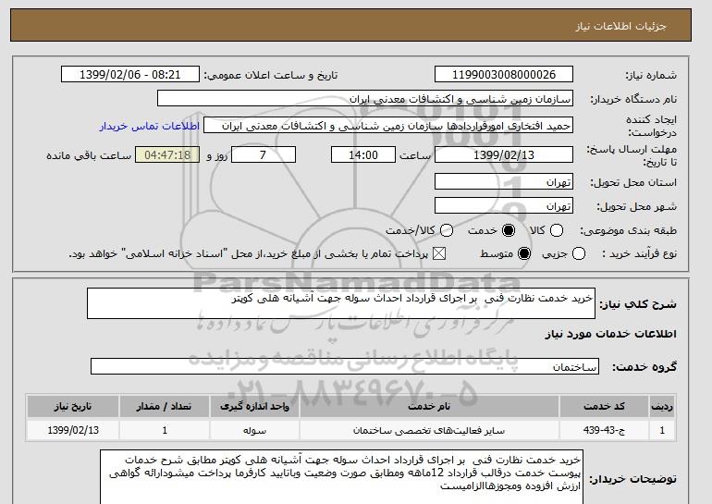The height and width of the screenshot is (504, 712).
Task: Click the need number field 1199003008000026
Action: coord(504,75)
